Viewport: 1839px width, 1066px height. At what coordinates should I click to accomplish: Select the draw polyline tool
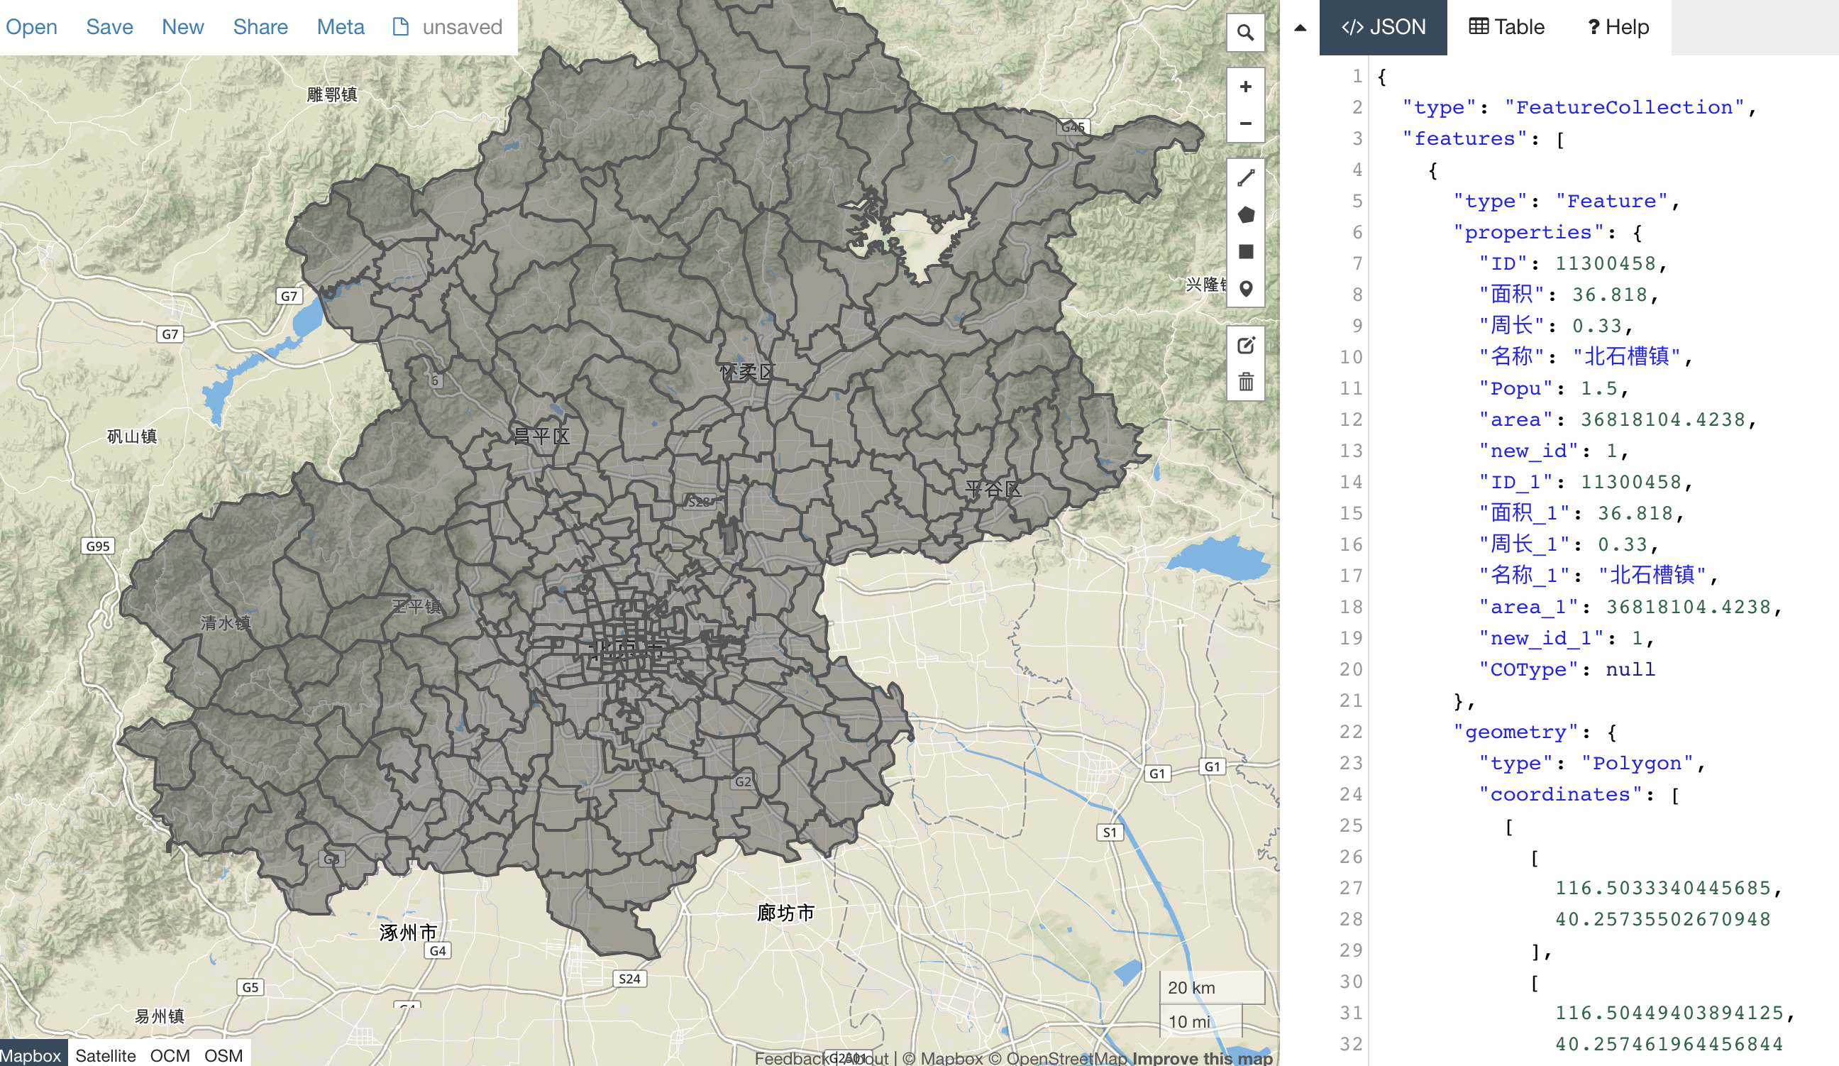(1245, 177)
